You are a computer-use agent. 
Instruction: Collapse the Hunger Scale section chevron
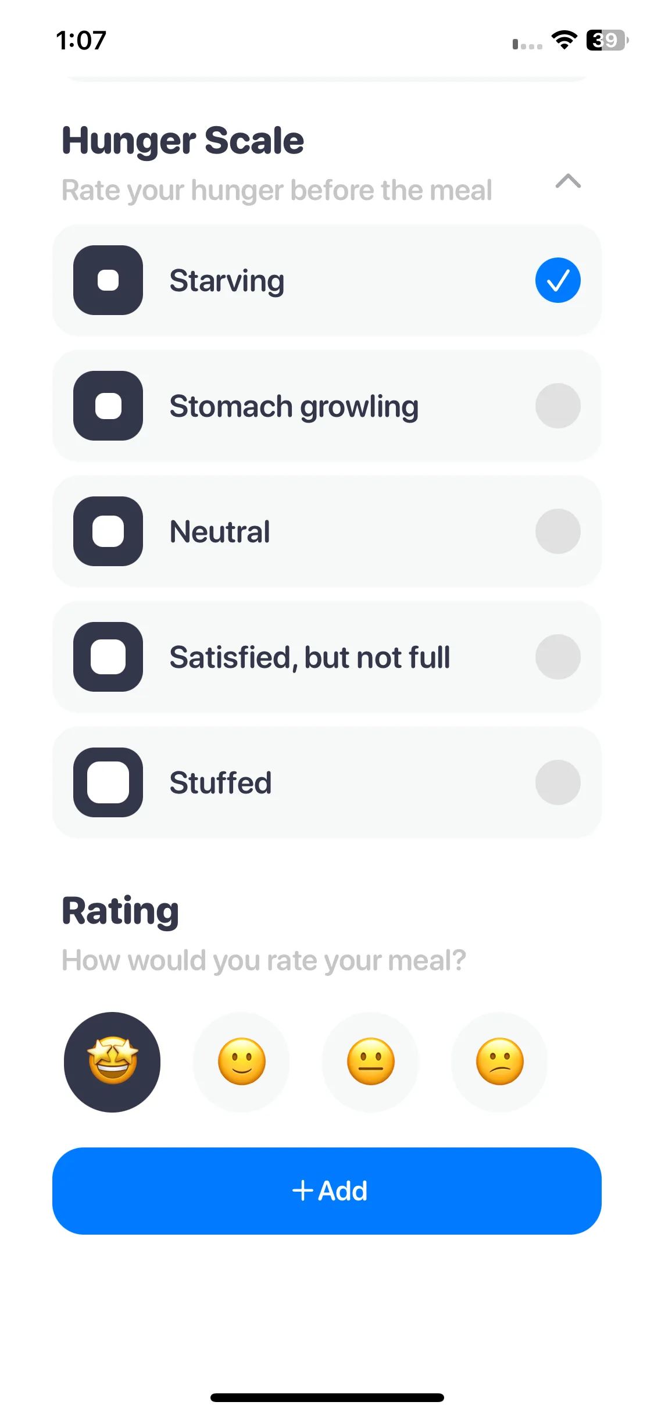[568, 181]
